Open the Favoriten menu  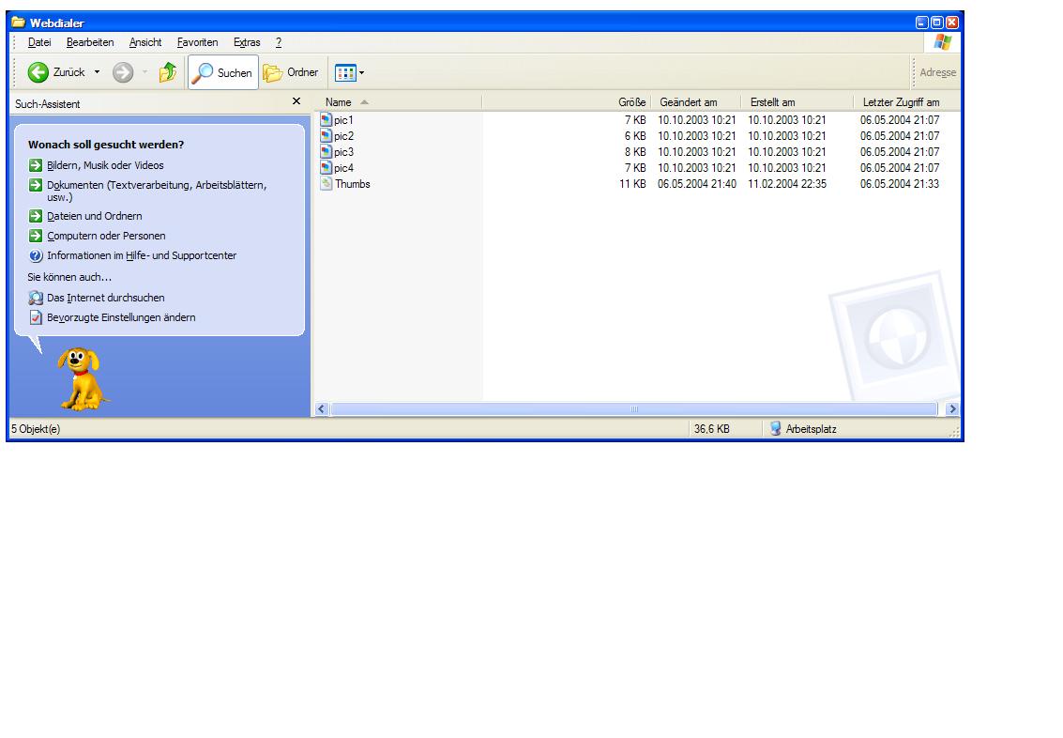point(197,42)
